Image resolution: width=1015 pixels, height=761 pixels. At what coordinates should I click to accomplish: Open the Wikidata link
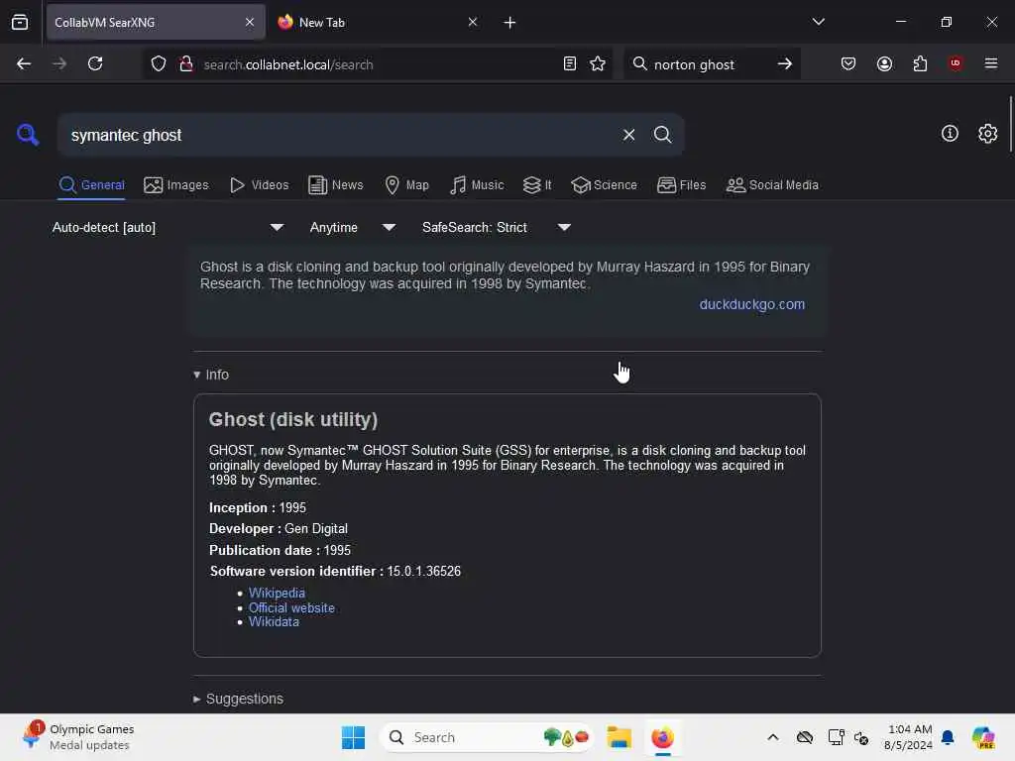pos(274,622)
